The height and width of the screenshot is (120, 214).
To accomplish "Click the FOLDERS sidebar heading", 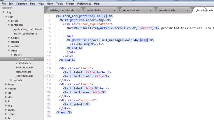I will click(7, 8).
